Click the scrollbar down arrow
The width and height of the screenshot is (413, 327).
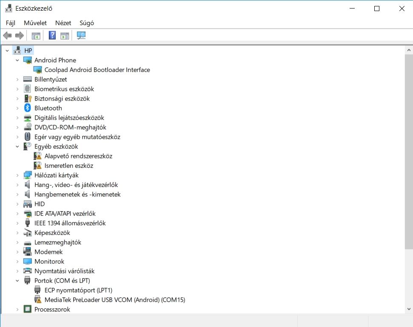coord(409,309)
